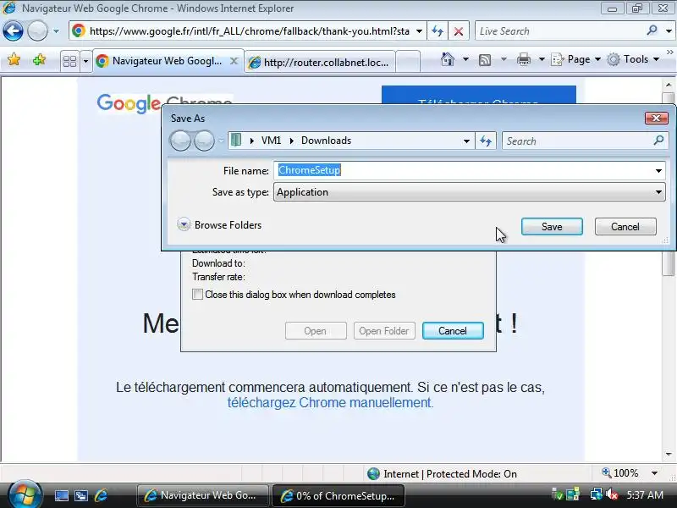Open the Tools menu

632,59
